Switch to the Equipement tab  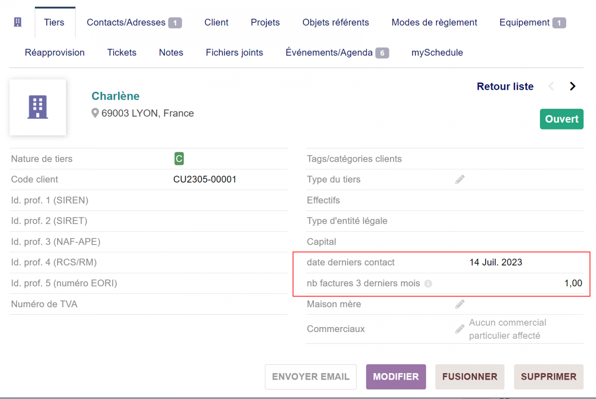pyautogui.click(x=532, y=22)
